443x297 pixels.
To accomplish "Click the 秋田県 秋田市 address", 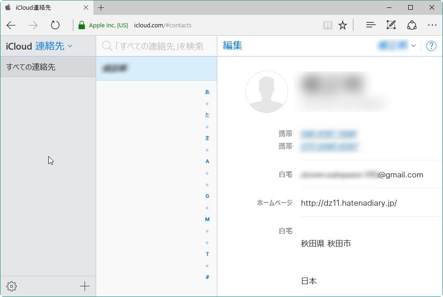I will tap(326, 243).
